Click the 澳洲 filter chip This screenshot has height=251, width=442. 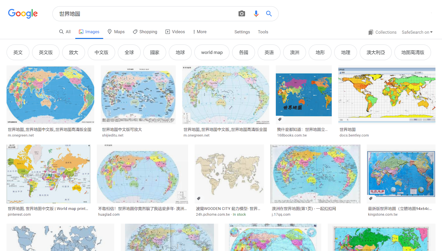point(295,52)
